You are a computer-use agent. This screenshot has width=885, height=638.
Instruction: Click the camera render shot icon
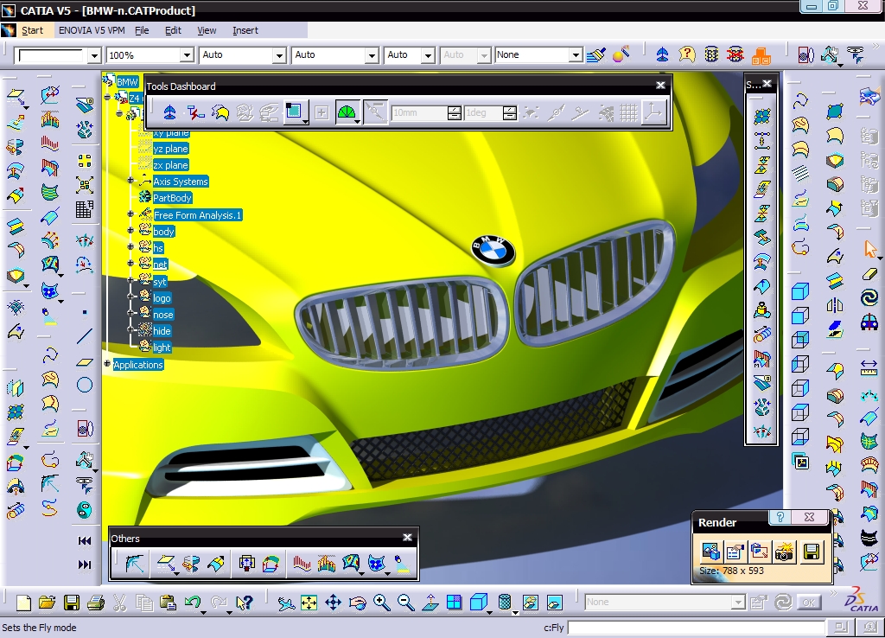click(785, 552)
